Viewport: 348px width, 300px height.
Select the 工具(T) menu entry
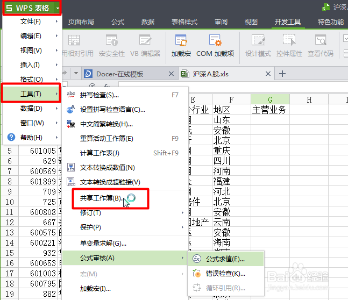click(x=31, y=94)
